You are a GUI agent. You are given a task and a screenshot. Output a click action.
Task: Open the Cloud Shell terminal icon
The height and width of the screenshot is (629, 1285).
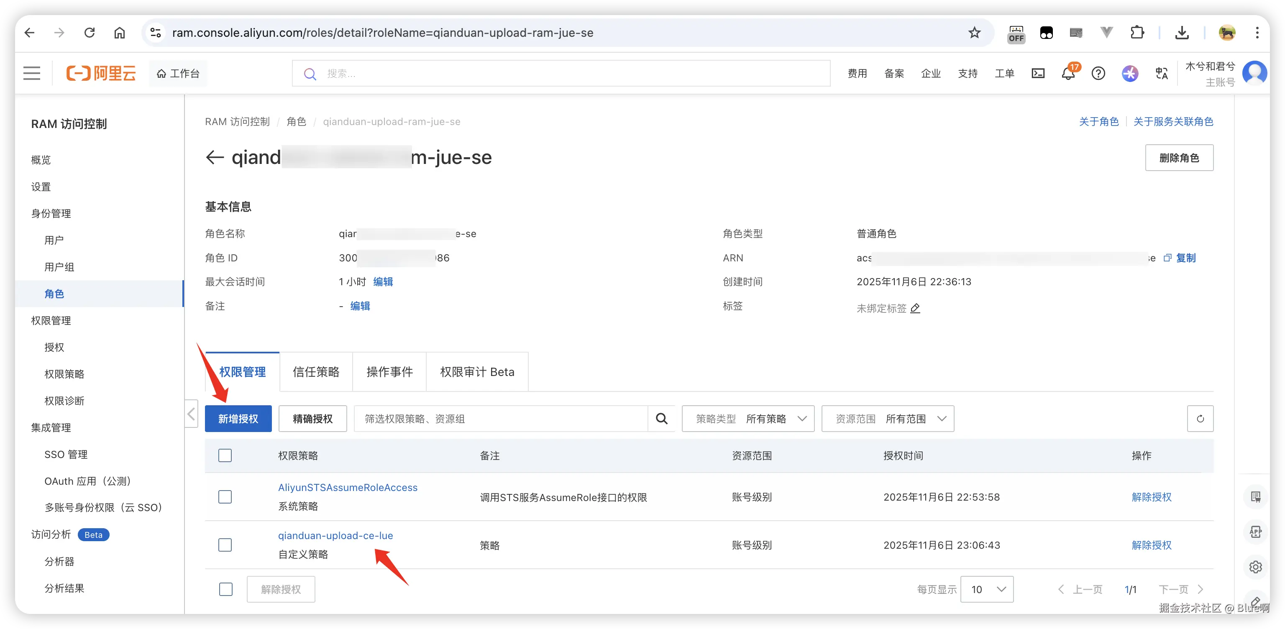tap(1038, 74)
